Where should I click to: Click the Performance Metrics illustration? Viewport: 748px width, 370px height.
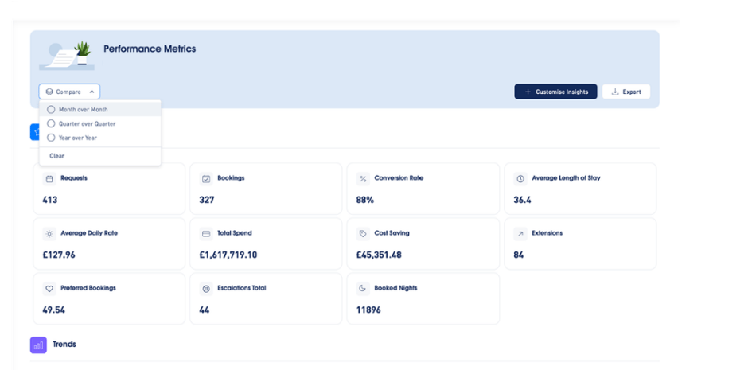click(67, 56)
